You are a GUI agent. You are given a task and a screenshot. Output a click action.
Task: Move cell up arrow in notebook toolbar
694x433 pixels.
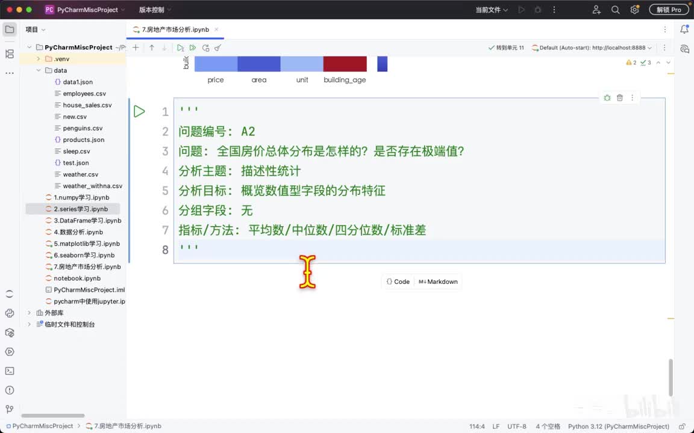tap(152, 48)
